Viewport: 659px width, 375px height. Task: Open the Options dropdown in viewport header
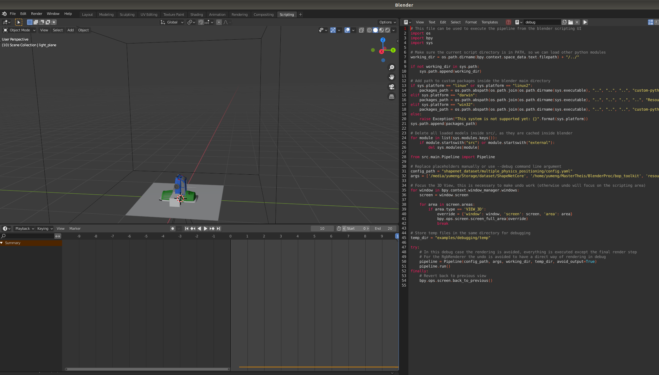387,22
